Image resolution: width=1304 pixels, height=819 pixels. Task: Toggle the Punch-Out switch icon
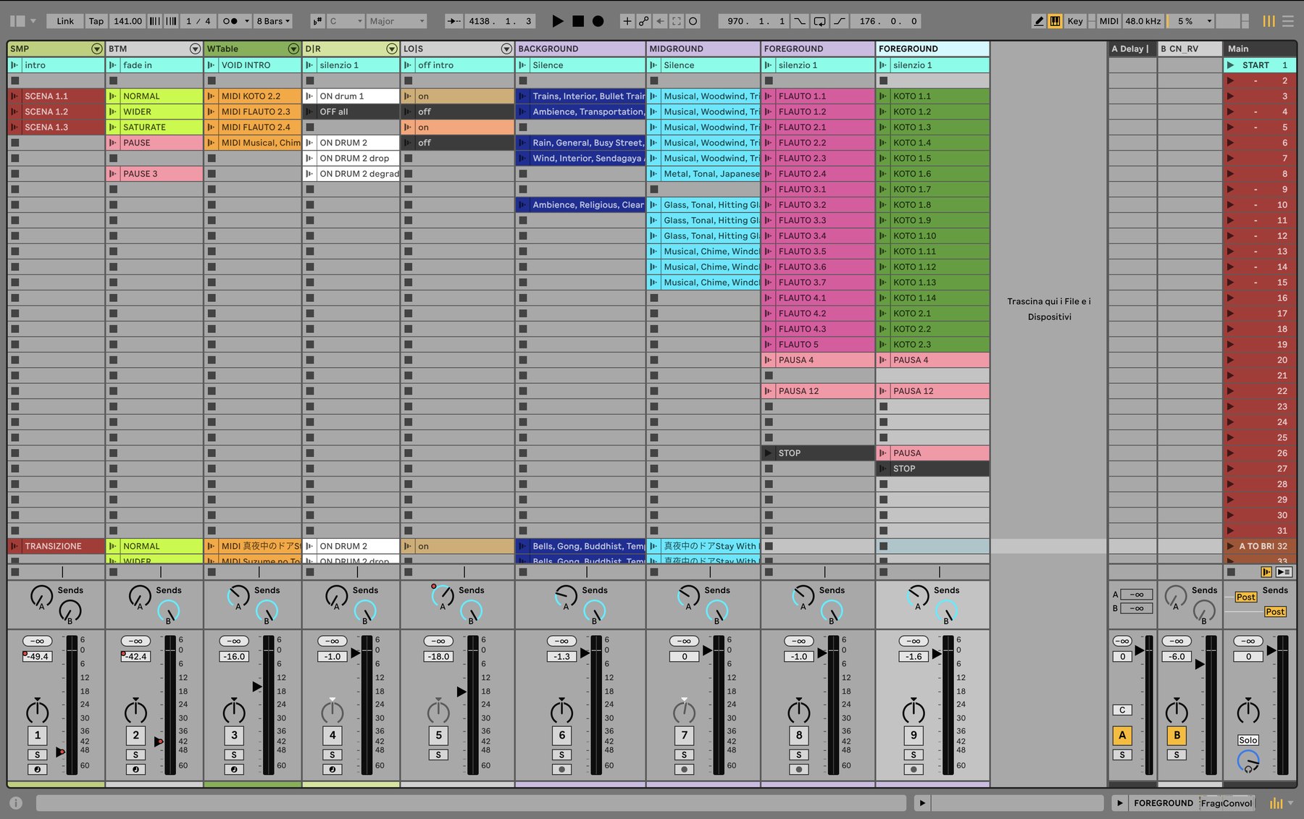pyautogui.click(x=839, y=21)
